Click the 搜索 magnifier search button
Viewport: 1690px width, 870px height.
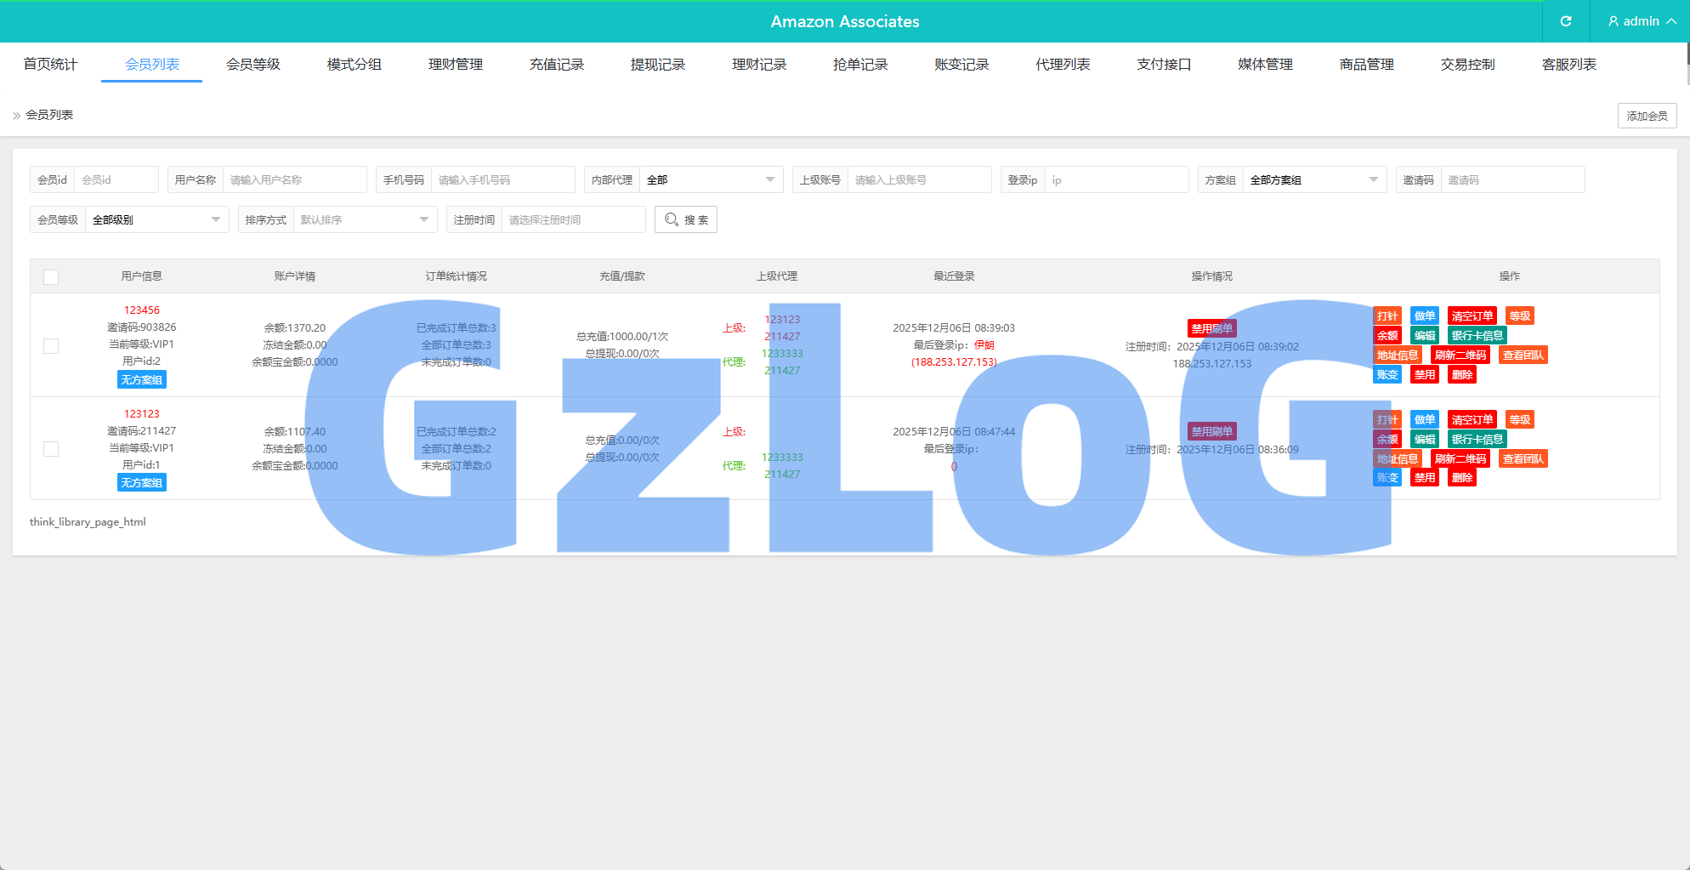tap(686, 219)
